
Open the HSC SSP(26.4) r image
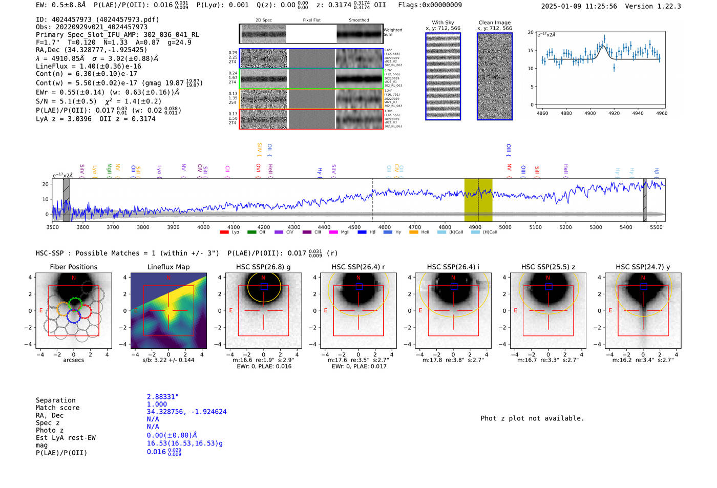click(358, 311)
